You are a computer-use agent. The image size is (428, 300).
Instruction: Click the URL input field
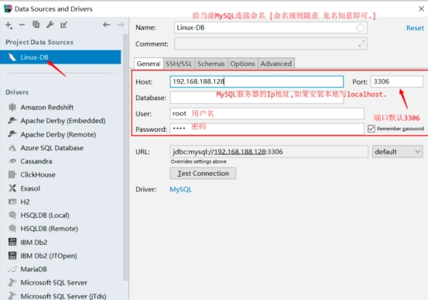click(x=269, y=151)
